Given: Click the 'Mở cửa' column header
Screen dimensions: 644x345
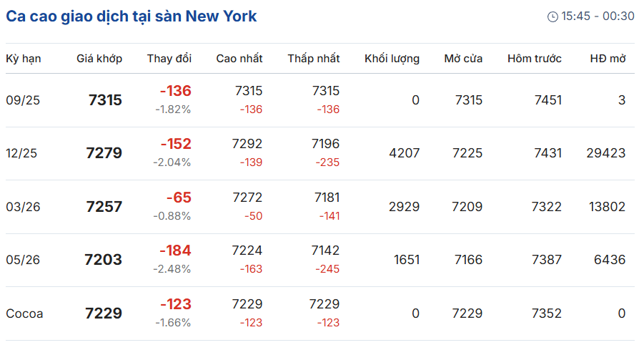Looking at the screenshot, I should pyautogui.click(x=463, y=59).
